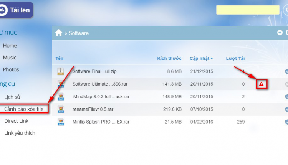
Task: Select 8.6 MB size cell
Action: (174, 71)
